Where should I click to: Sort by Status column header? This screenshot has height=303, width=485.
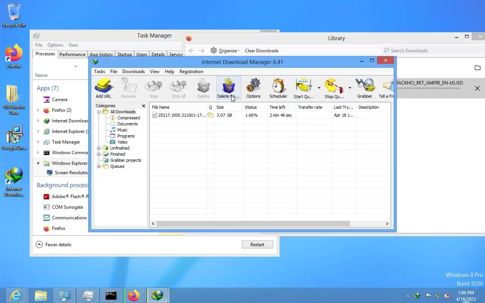[x=255, y=107]
